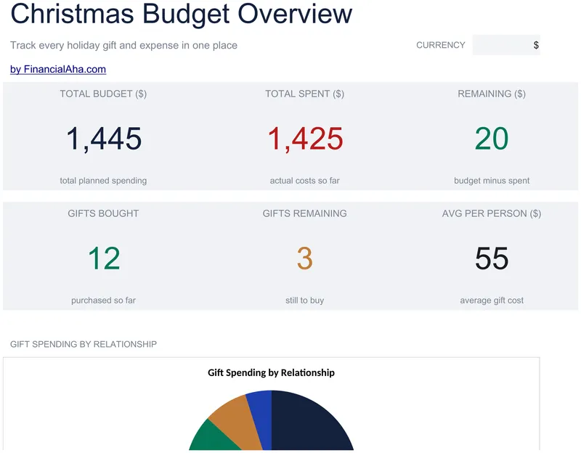Click the TOTAL SPENT ($) heading
Image resolution: width=581 pixels, height=453 pixels.
coord(304,94)
